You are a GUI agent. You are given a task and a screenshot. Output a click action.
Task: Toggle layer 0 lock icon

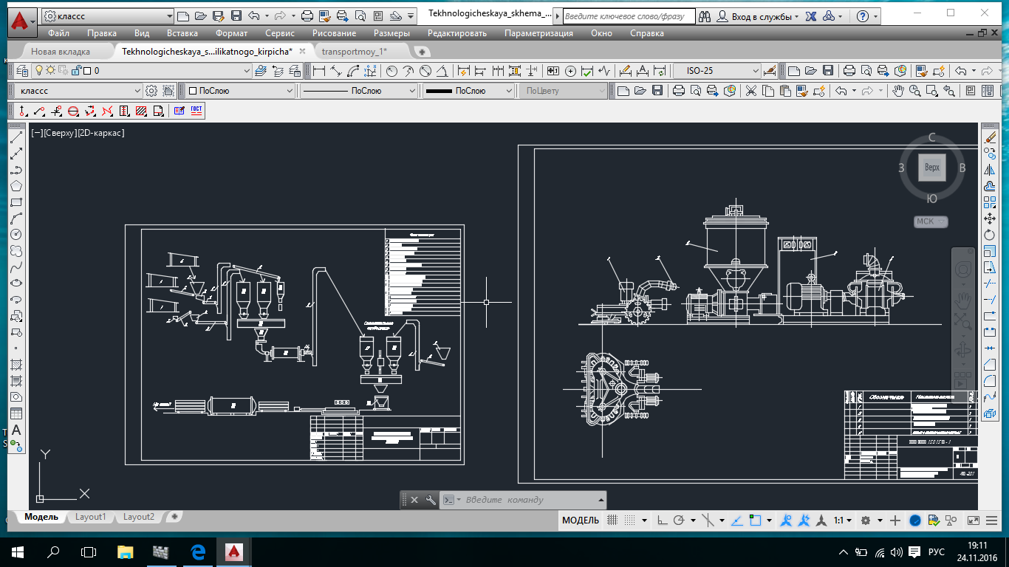(x=76, y=71)
